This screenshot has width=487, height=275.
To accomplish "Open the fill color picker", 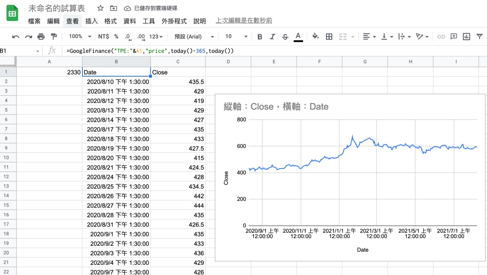I will click(x=315, y=37).
